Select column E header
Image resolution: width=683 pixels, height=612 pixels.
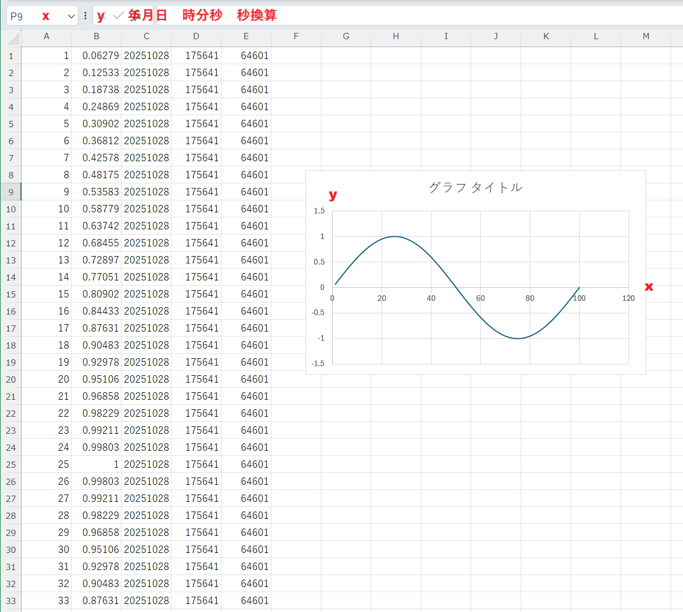[x=246, y=36]
